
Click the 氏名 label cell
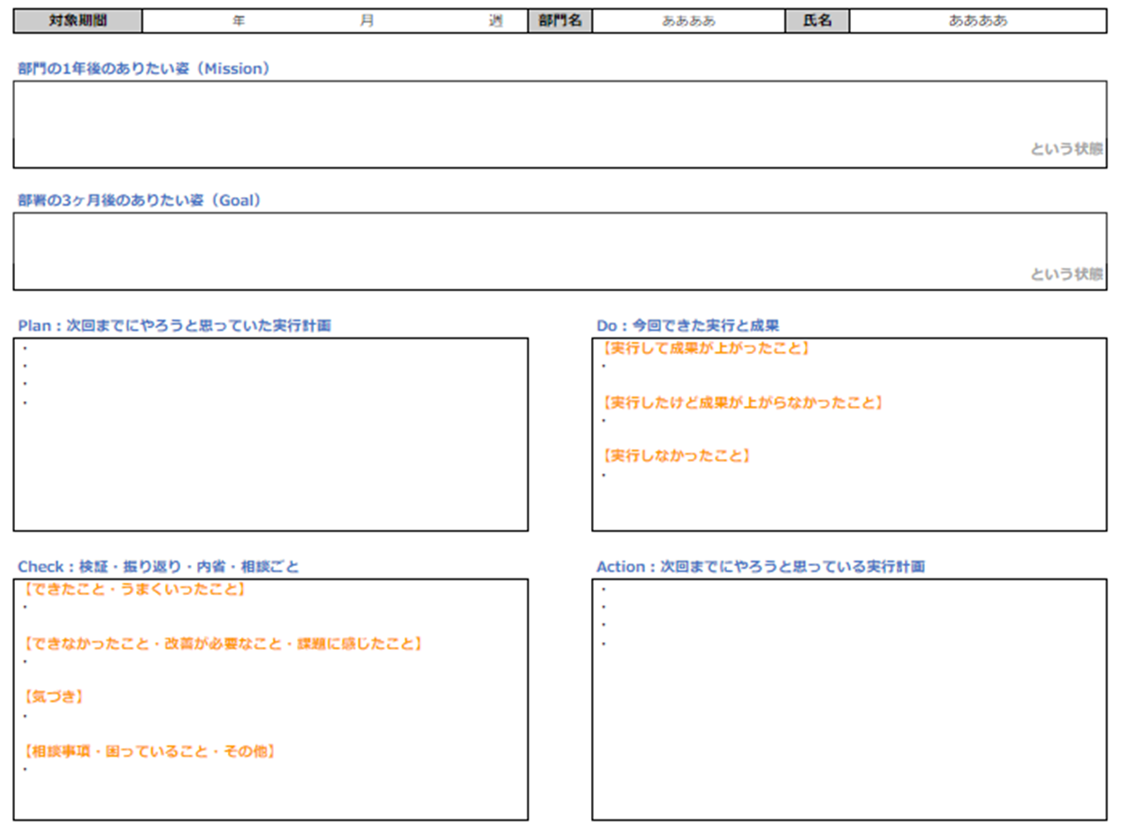point(817,21)
